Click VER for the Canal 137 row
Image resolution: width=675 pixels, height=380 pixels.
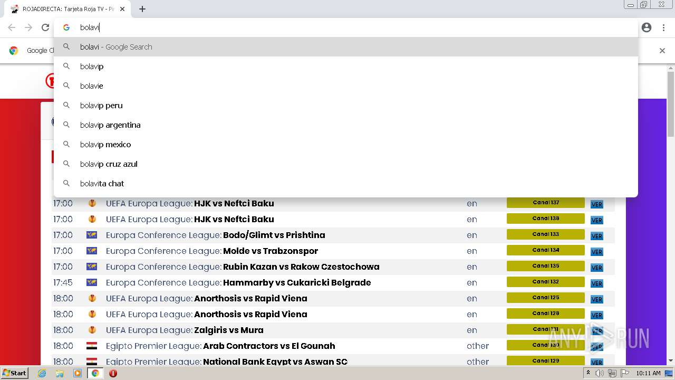pyautogui.click(x=596, y=204)
